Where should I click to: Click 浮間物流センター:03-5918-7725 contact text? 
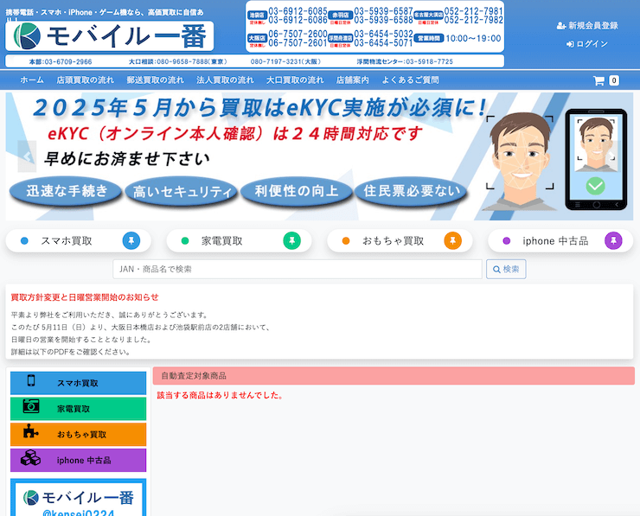click(x=405, y=61)
